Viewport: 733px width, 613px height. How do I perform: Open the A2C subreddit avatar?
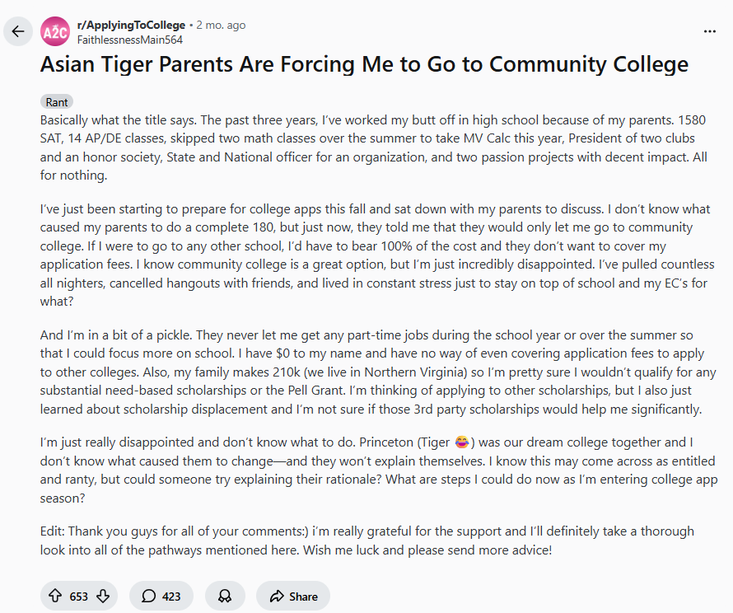click(x=55, y=32)
